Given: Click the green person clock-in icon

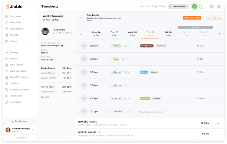Looking at the screenshot, I should click(x=202, y=7).
